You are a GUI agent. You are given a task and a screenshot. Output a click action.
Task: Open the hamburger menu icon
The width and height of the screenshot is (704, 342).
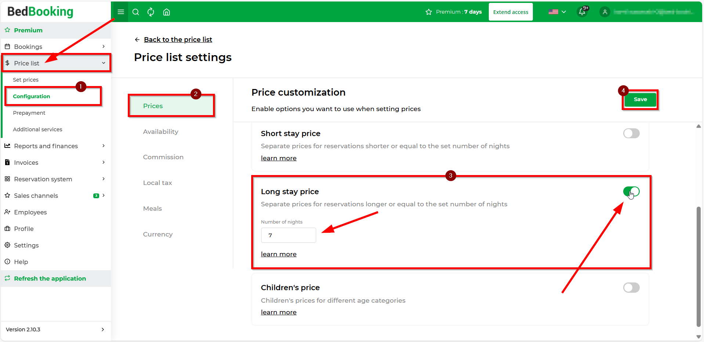pyautogui.click(x=120, y=12)
